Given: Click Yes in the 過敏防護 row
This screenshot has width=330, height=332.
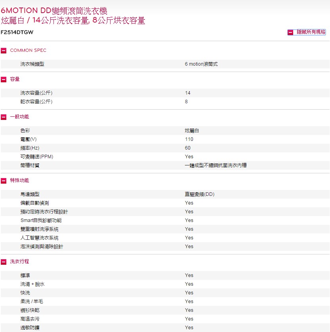Looking at the screenshot, I should 189,328.
